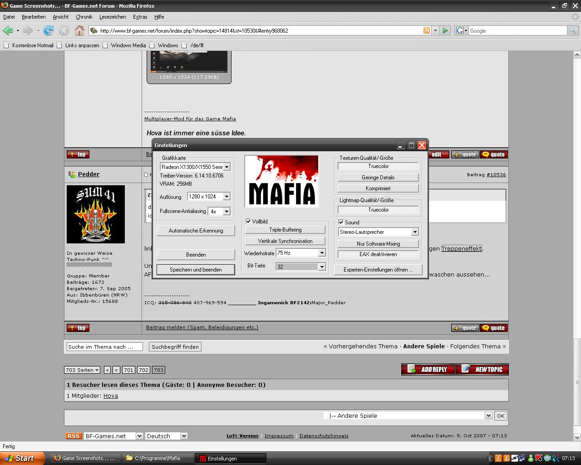This screenshot has height=465, width=581.
Task: Click Speichern und beenden button
Action: [196, 270]
